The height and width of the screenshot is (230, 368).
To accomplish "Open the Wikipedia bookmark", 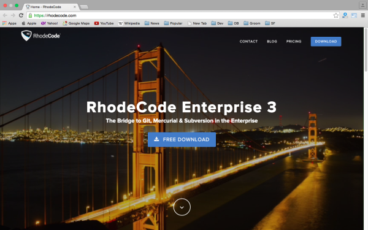I will coord(129,23).
